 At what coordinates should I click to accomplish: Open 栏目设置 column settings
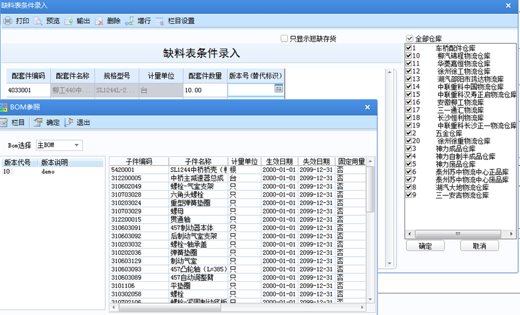175,21
